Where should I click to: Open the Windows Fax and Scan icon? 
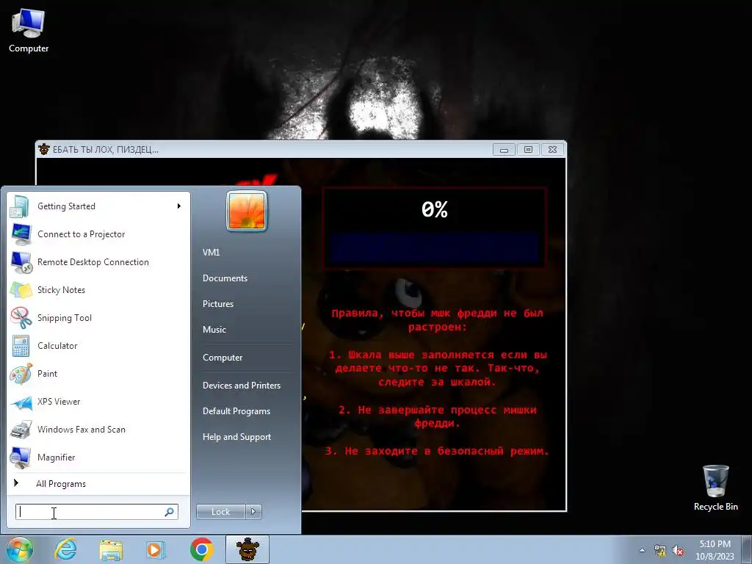pyautogui.click(x=20, y=429)
